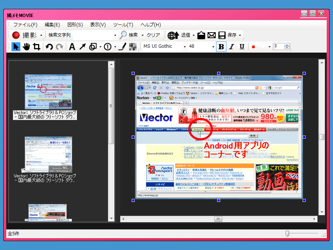Open the 編集(E) menu
This screenshot has width=333, height=250.
(x=52, y=25)
